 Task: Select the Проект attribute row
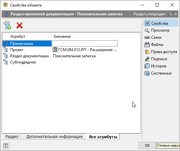pos(60,50)
